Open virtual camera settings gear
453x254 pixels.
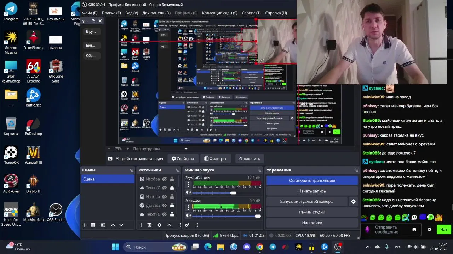click(353, 201)
